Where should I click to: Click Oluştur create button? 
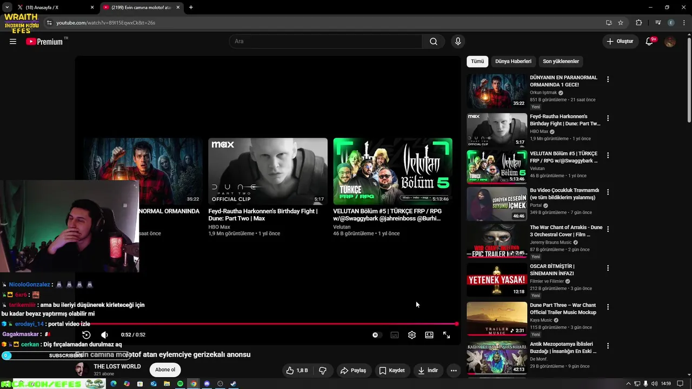coord(620,41)
